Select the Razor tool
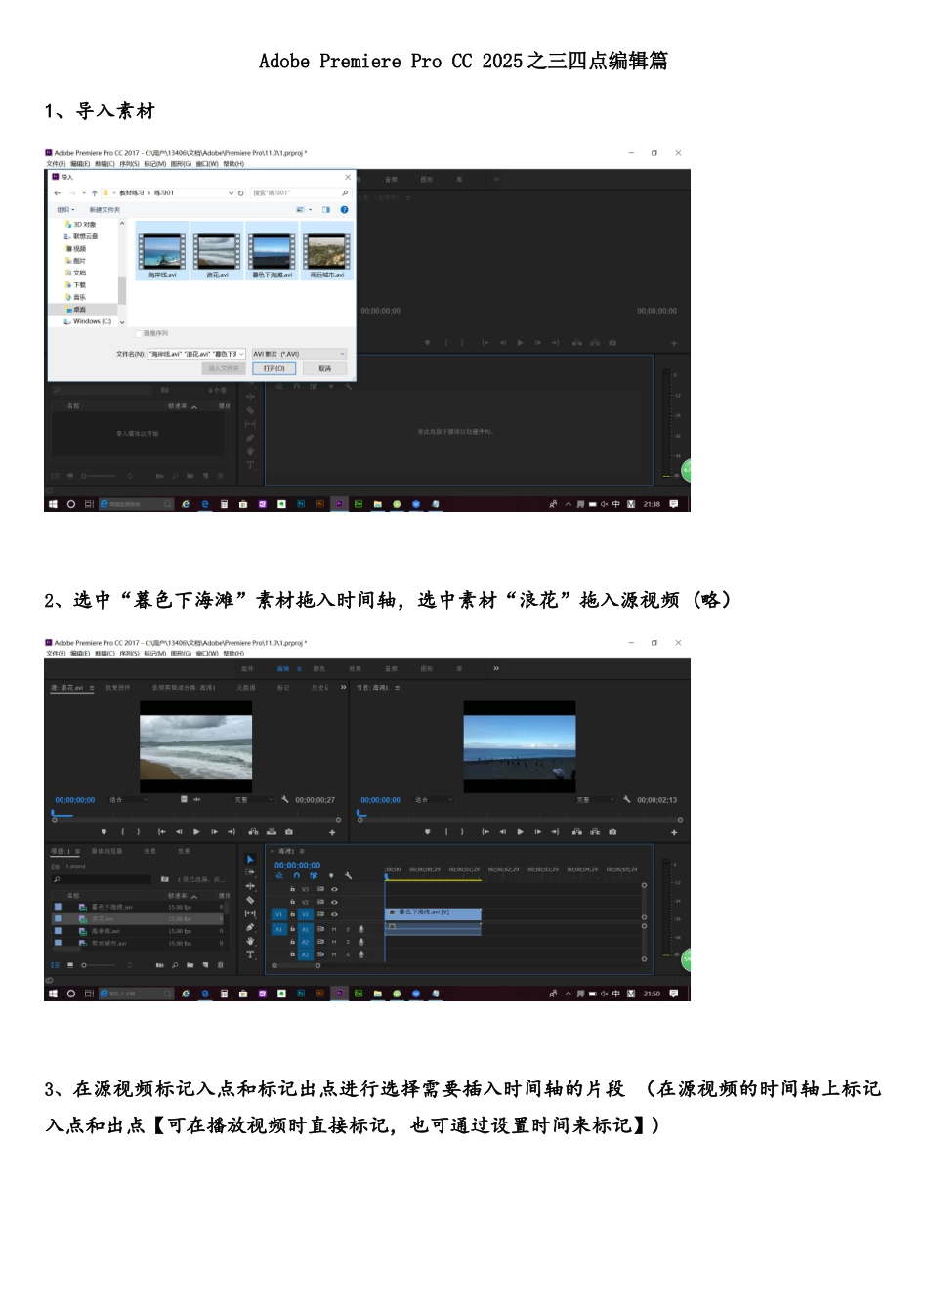This screenshot has height=1313, width=928. tap(250, 900)
